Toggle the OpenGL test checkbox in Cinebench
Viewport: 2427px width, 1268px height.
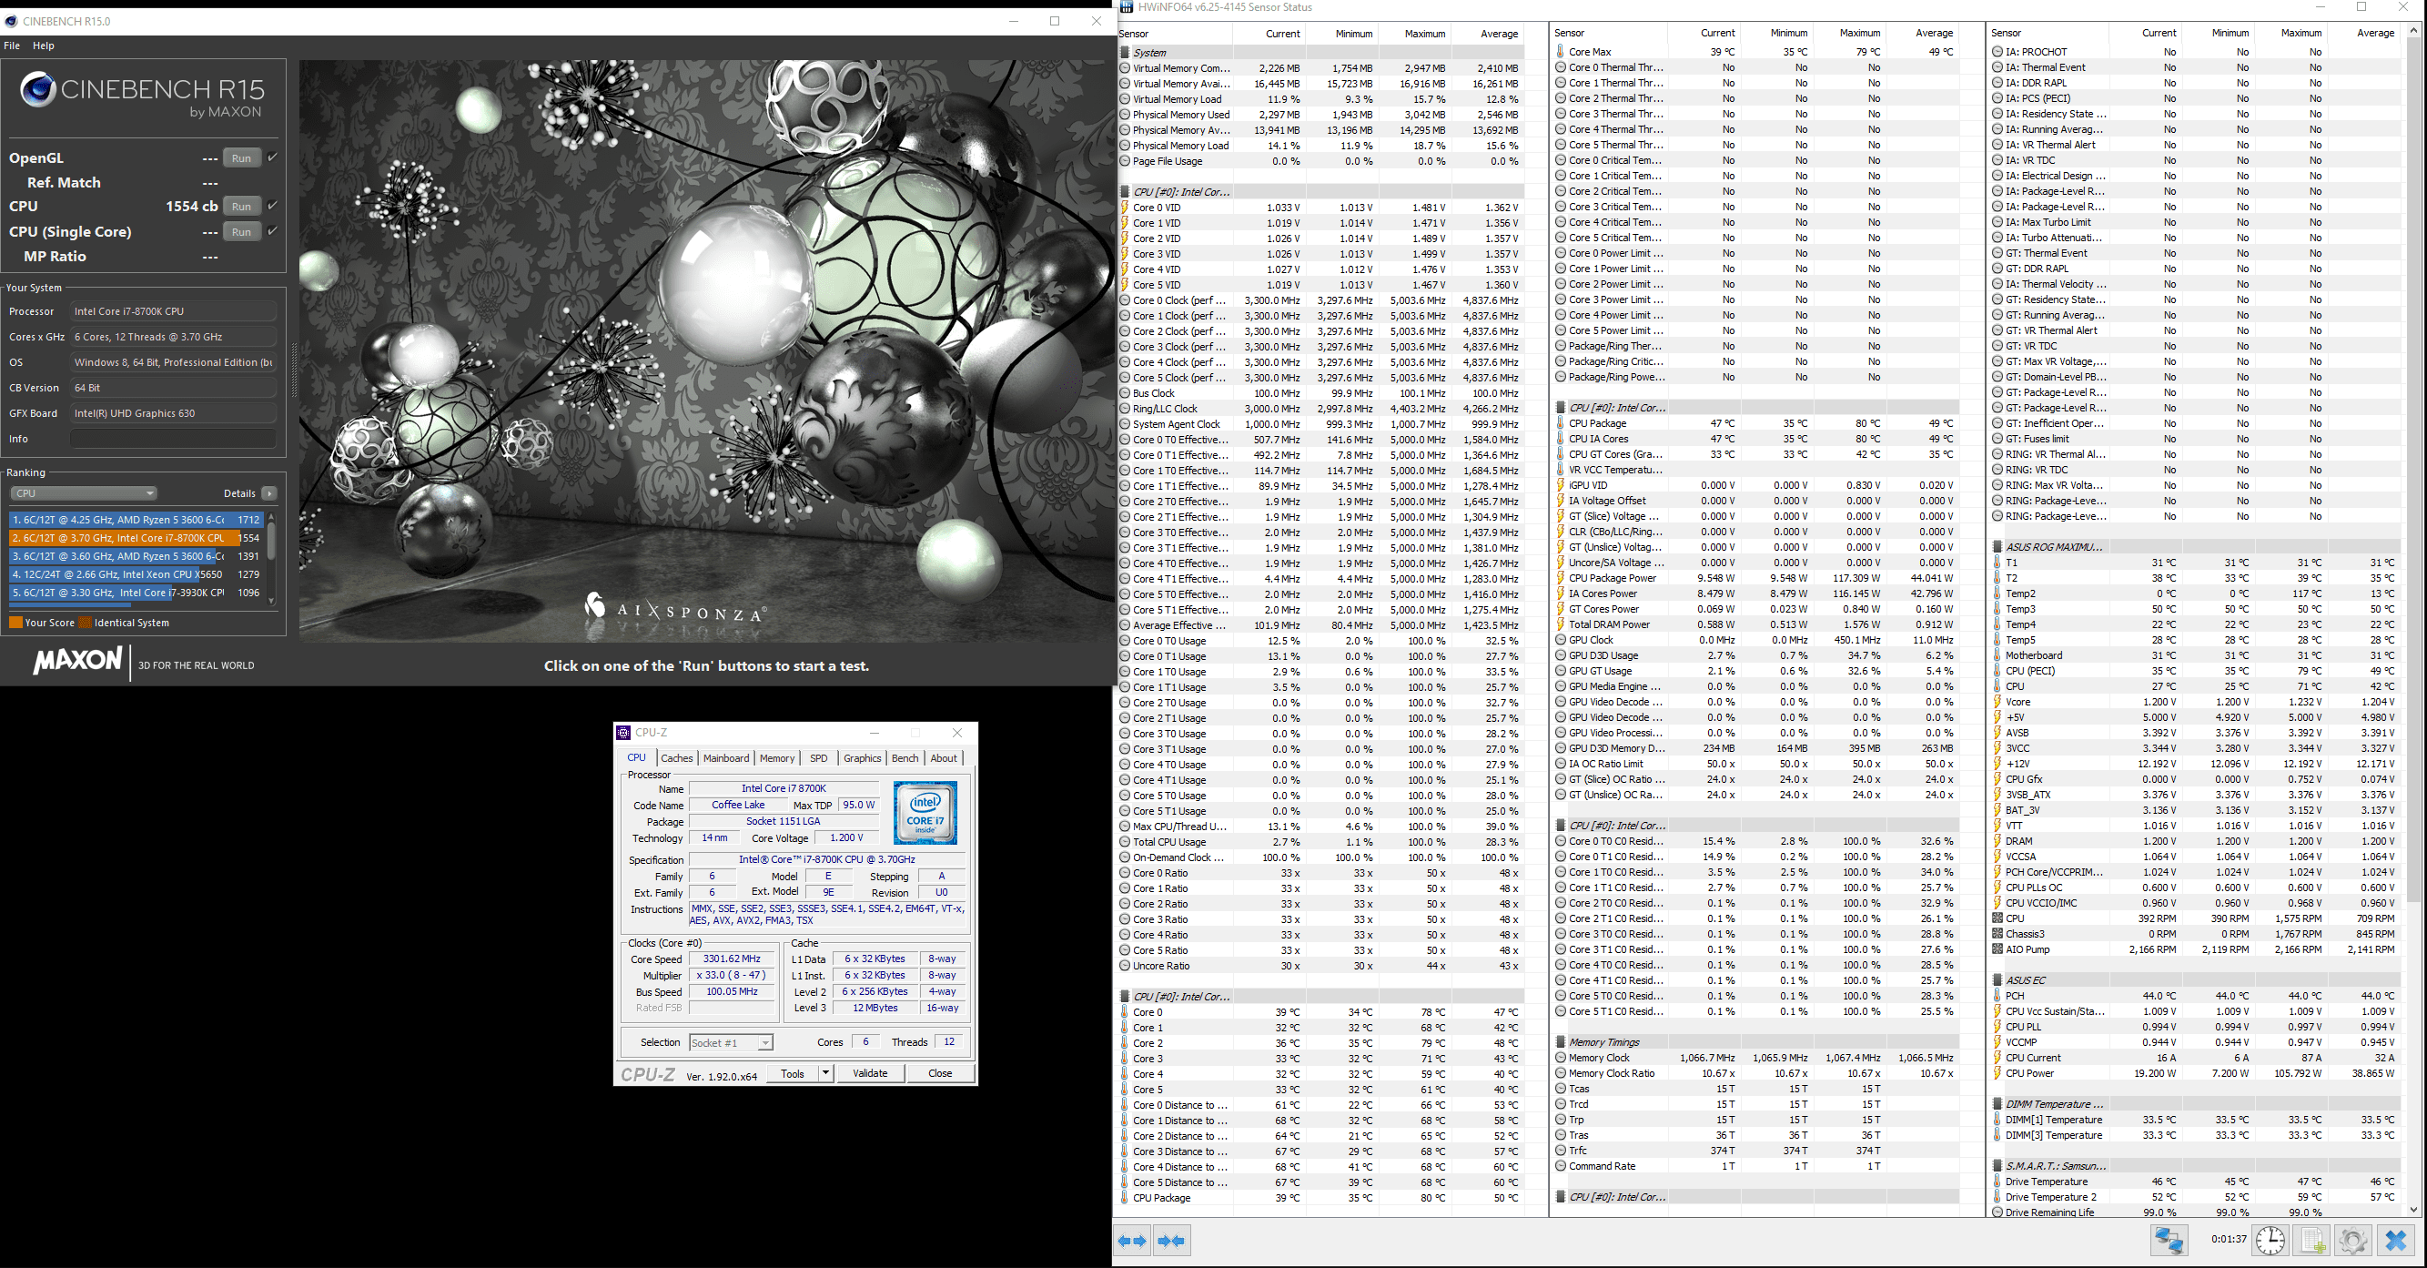click(272, 157)
